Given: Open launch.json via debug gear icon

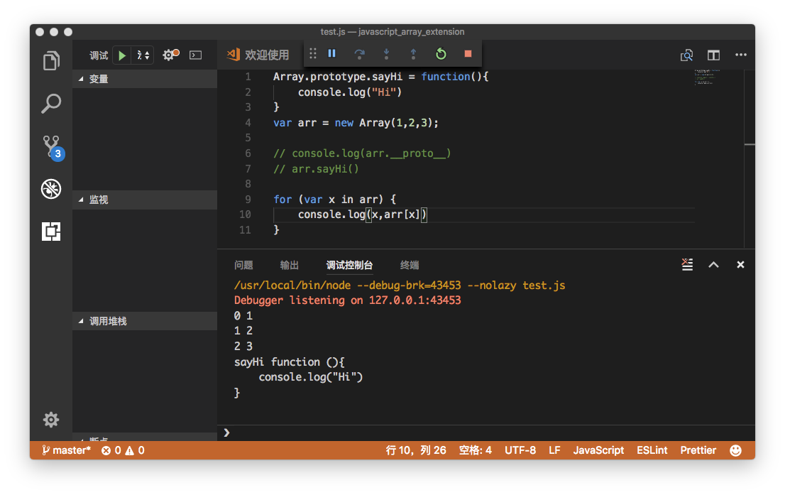Looking at the screenshot, I should click(170, 55).
